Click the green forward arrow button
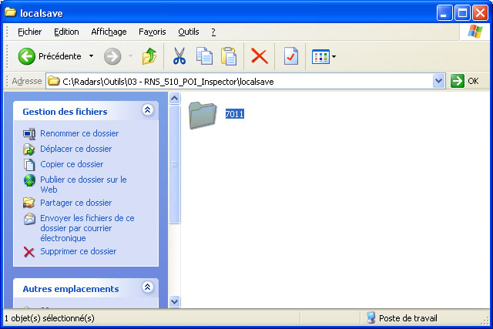493x329 pixels. [112, 56]
